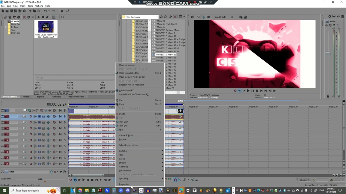Toggle Loop Playback under video preview
This screenshot has height=194, width=346.
point(240,91)
